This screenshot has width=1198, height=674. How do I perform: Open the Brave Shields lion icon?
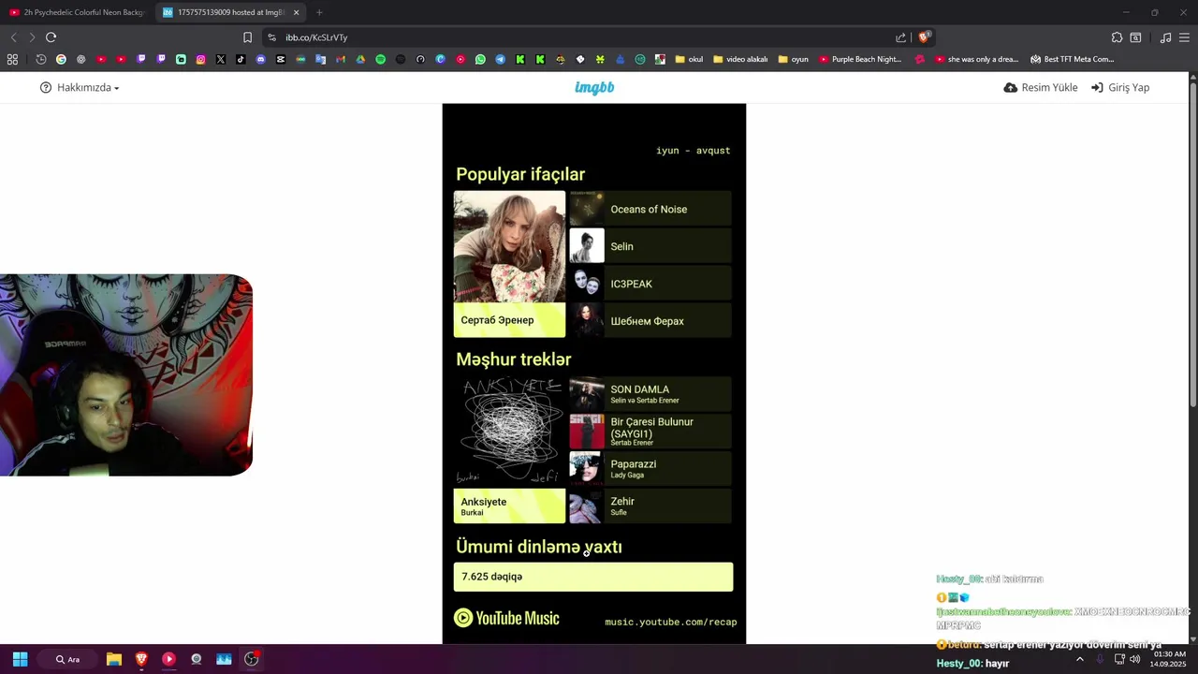(x=924, y=37)
